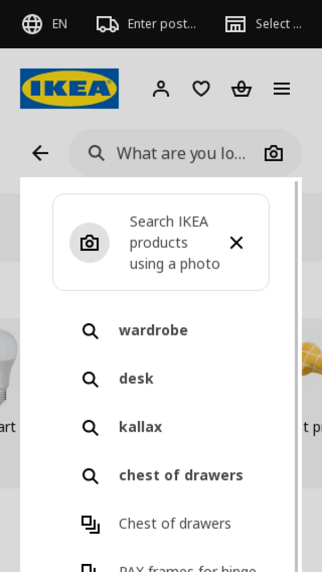
Task: Choose the kallax search suggestion
Action: (x=140, y=427)
